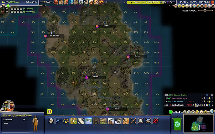Click the last research rate adjust button

(x=21, y=9)
